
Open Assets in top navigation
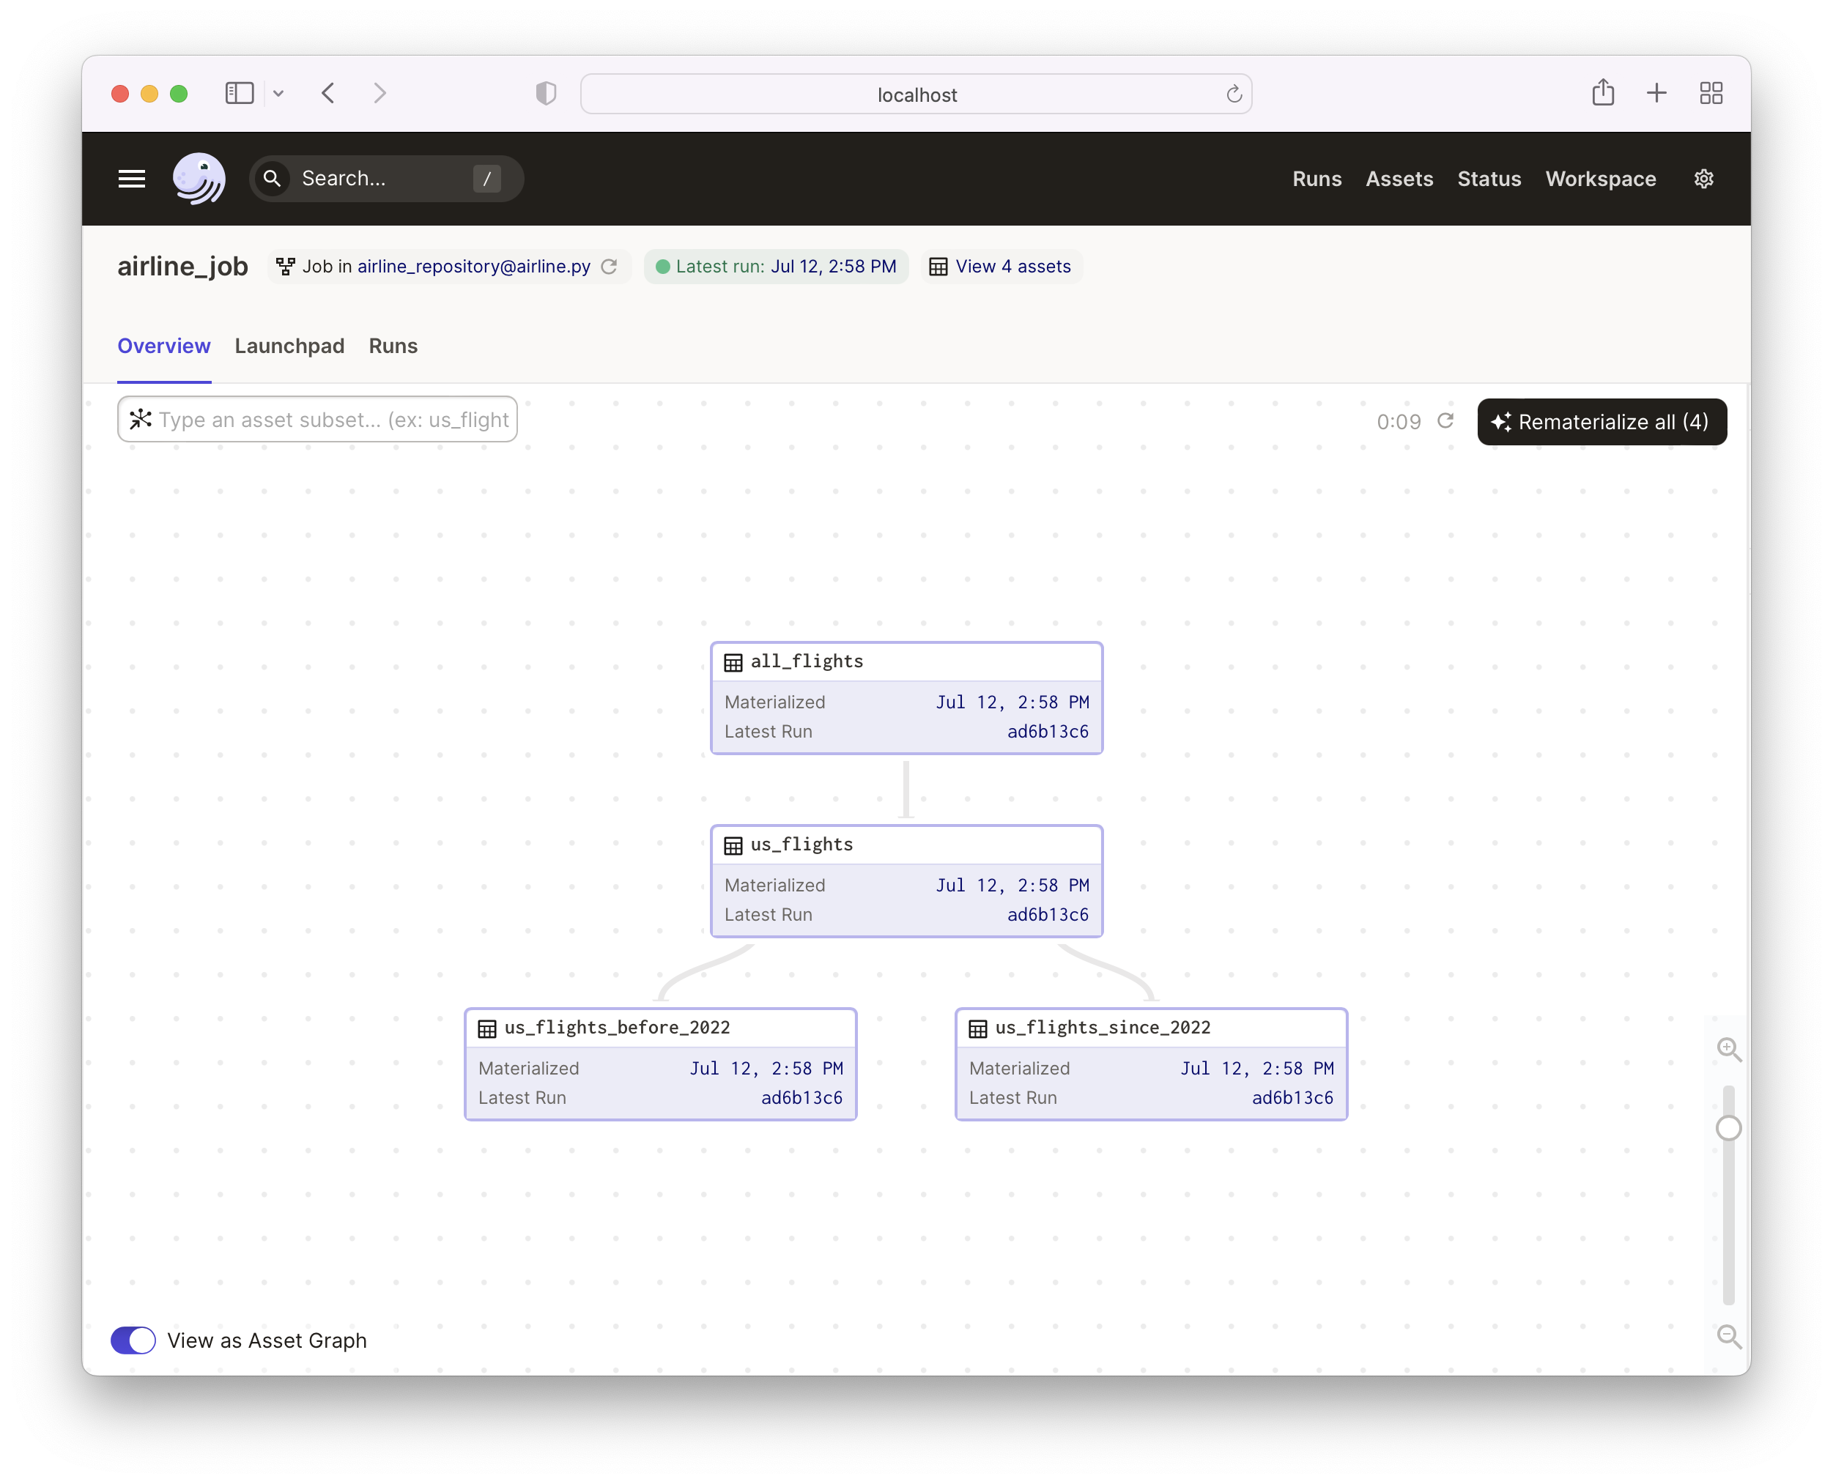pyautogui.click(x=1399, y=179)
